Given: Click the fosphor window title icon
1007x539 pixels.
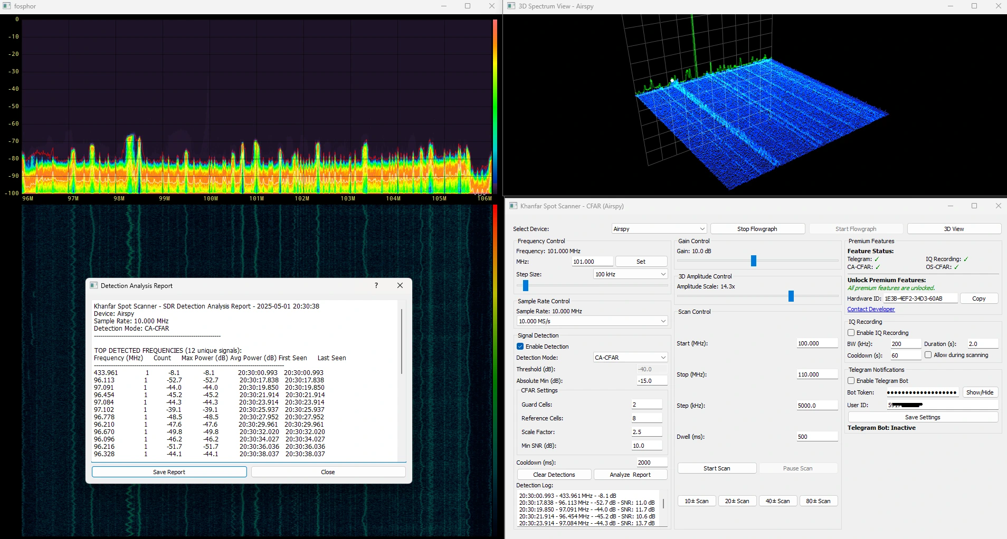Looking at the screenshot, I should 7,6.
